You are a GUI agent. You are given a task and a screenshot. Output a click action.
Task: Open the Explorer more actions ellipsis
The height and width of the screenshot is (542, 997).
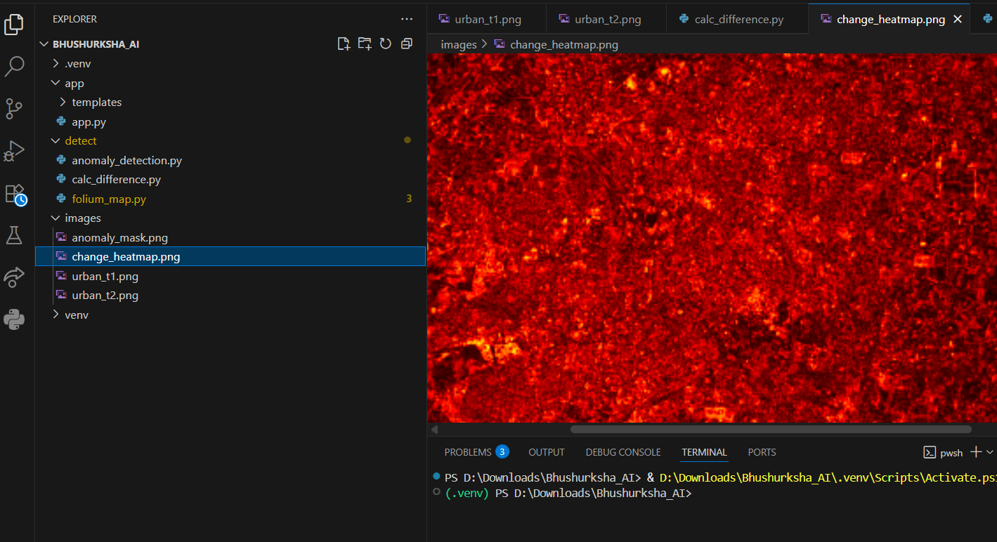pos(407,19)
